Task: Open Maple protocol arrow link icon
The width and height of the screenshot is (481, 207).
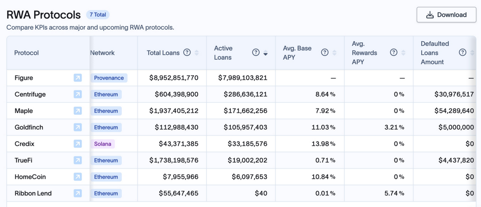Action: click(x=77, y=111)
